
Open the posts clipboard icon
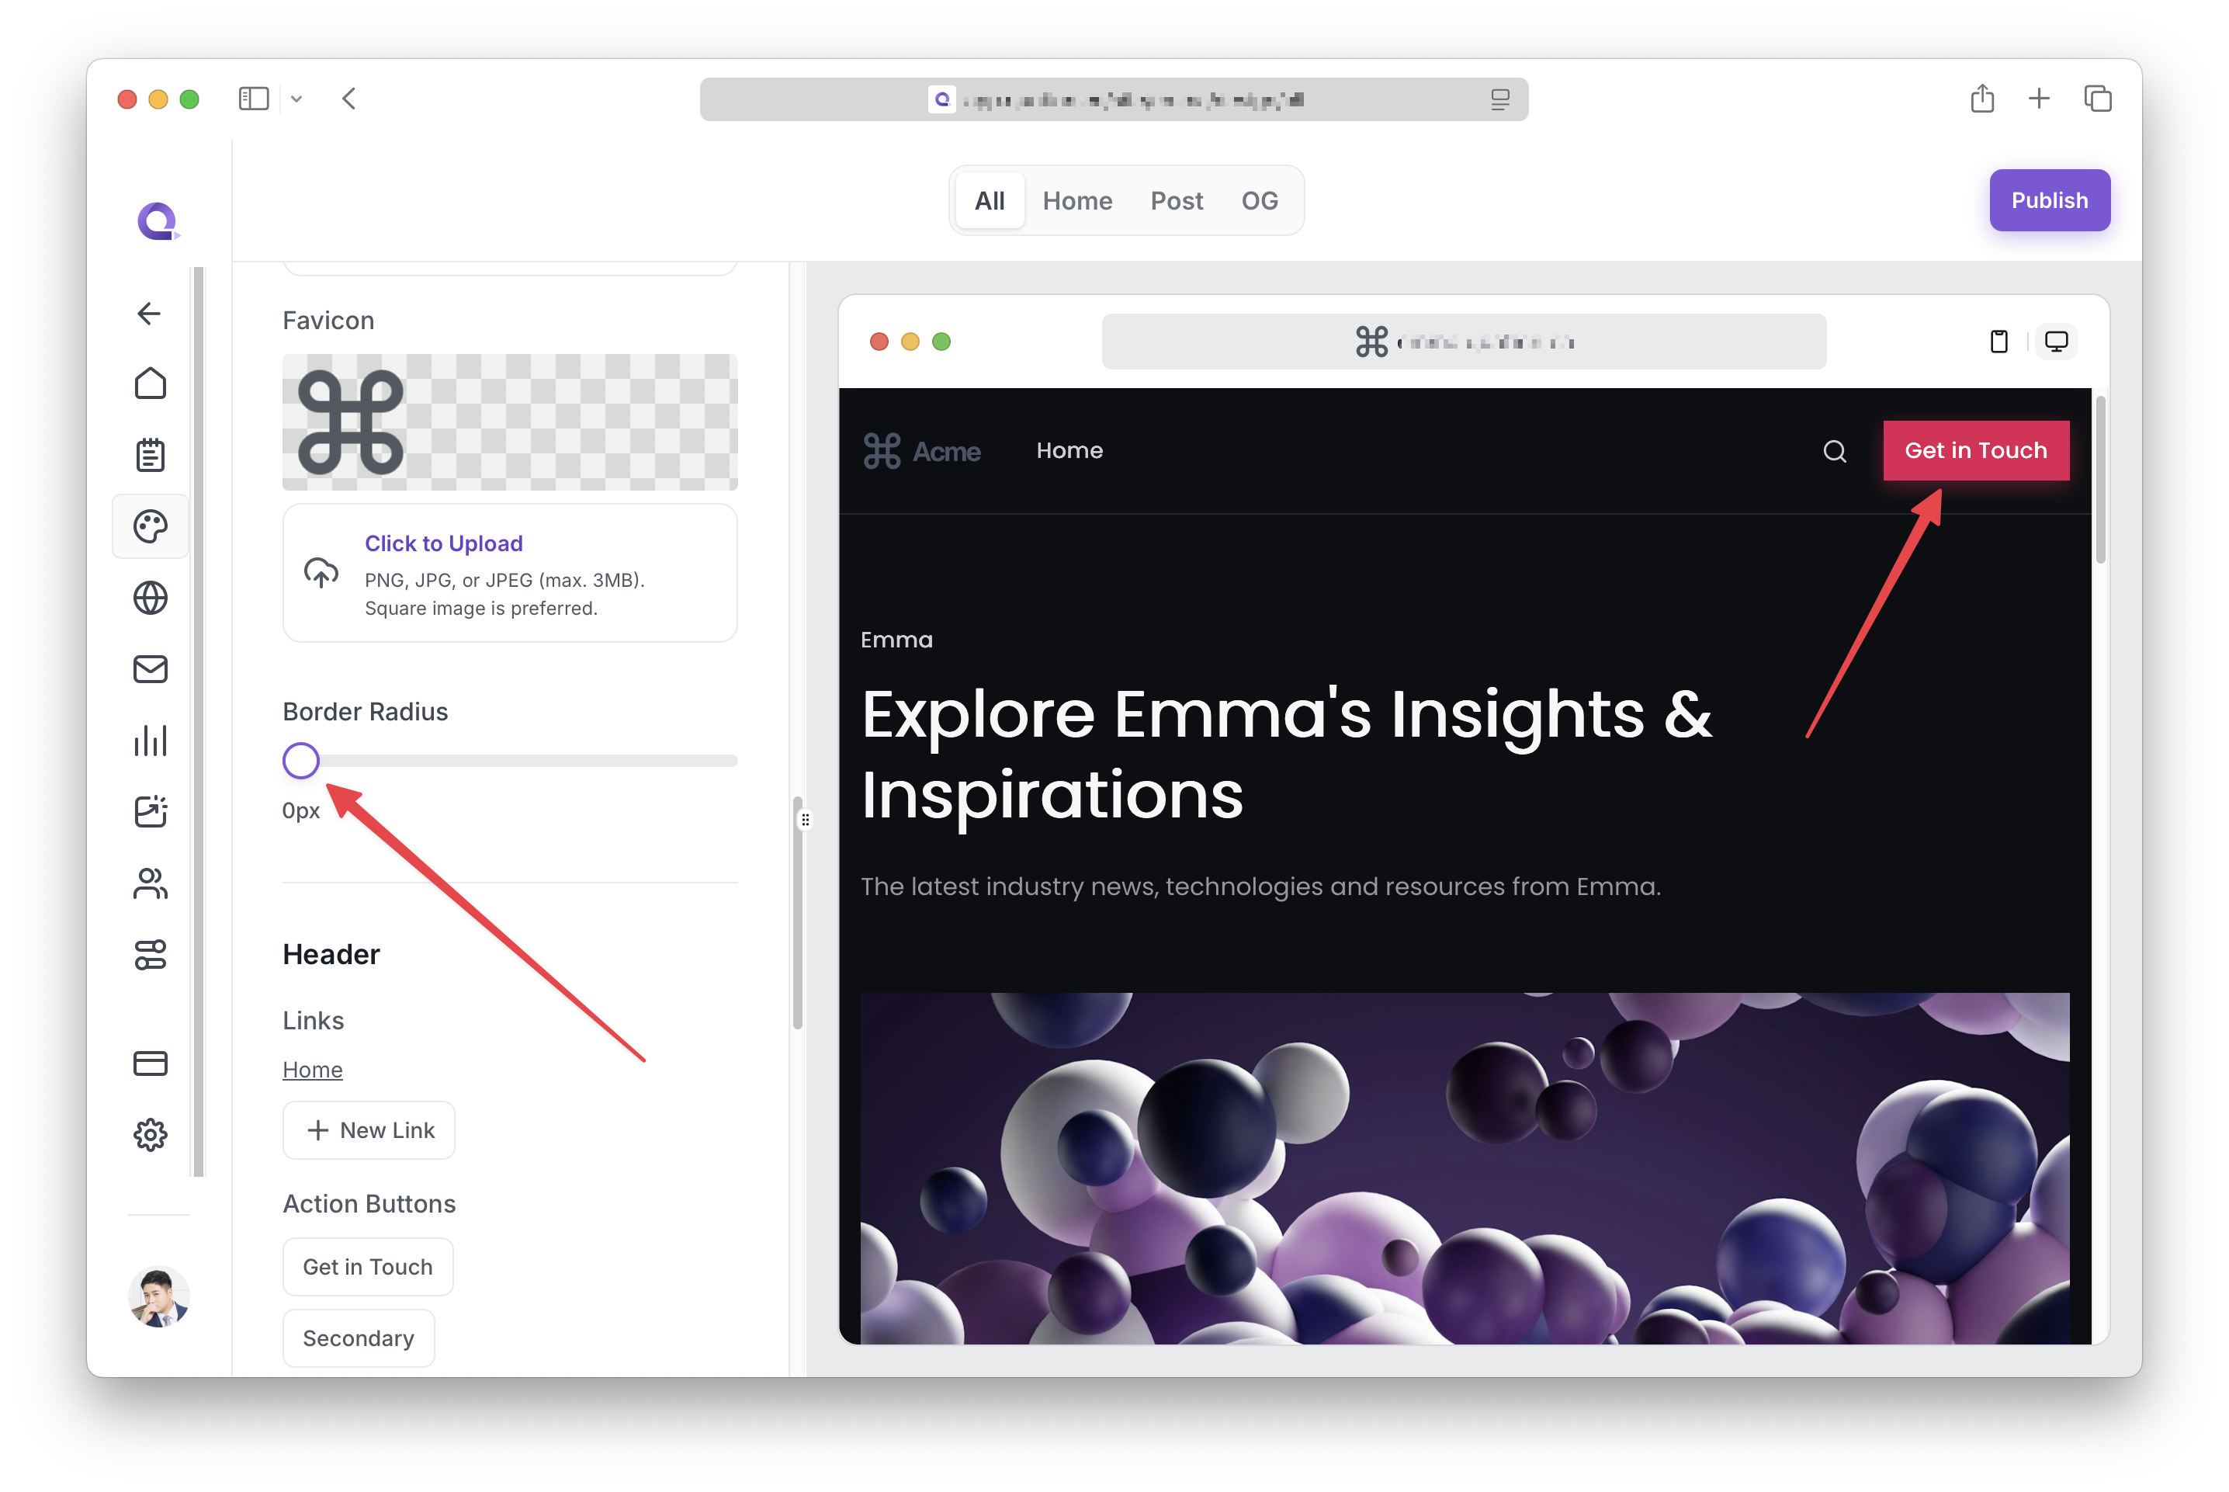[151, 455]
